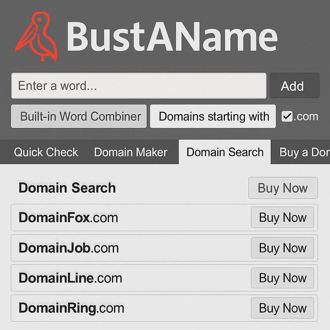Switch to the Quick Check tab
Screen dimensions: 330x330
45,152
